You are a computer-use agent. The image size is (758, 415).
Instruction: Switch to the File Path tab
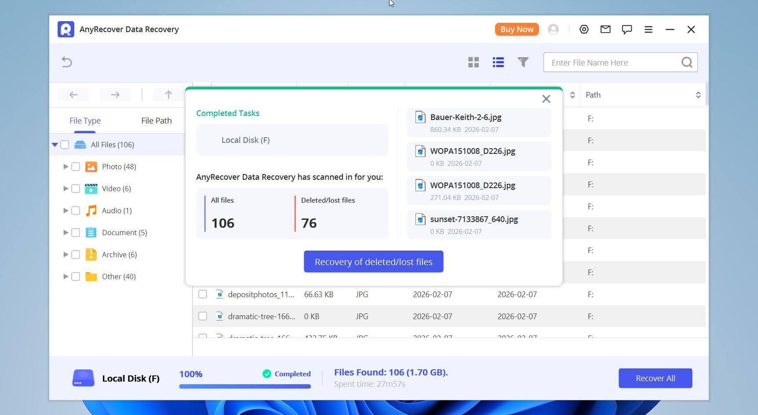(x=157, y=120)
